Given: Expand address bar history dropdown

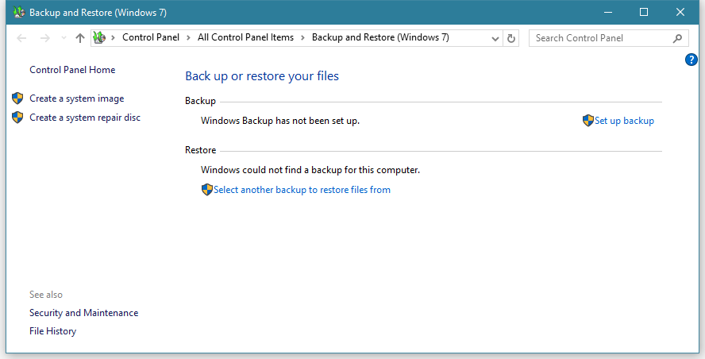Looking at the screenshot, I should [x=495, y=38].
